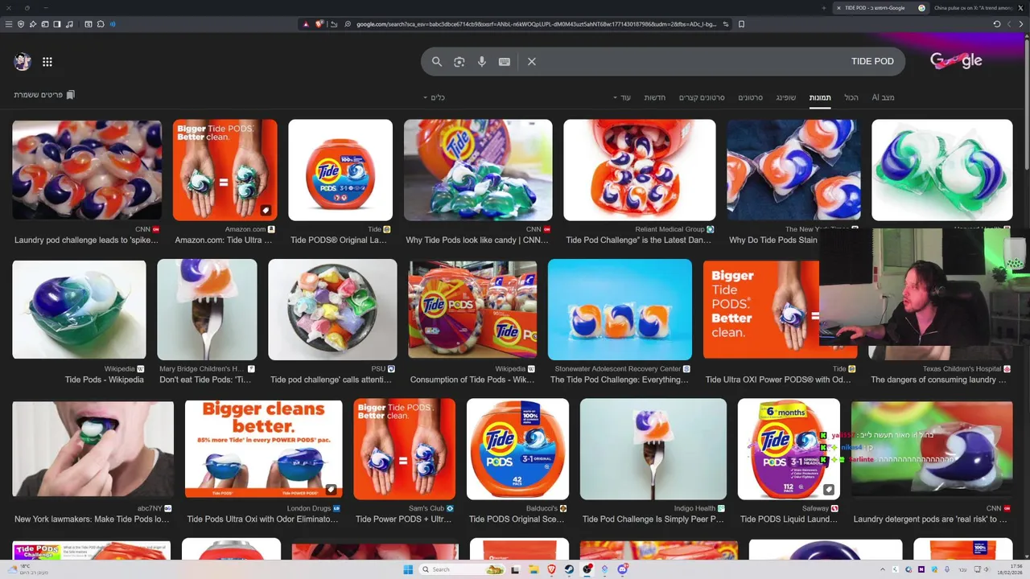Open Steam from the taskbar
The width and height of the screenshot is (1030, 579).
pyautogui.click(x=569, y=569)
